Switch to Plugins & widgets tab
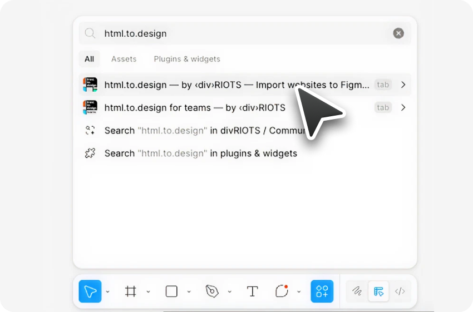Image resolution: width=473 pixels, height=312 pixels. 187,59
